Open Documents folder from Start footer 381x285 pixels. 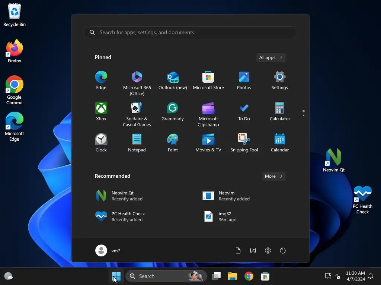click(238, 250)
